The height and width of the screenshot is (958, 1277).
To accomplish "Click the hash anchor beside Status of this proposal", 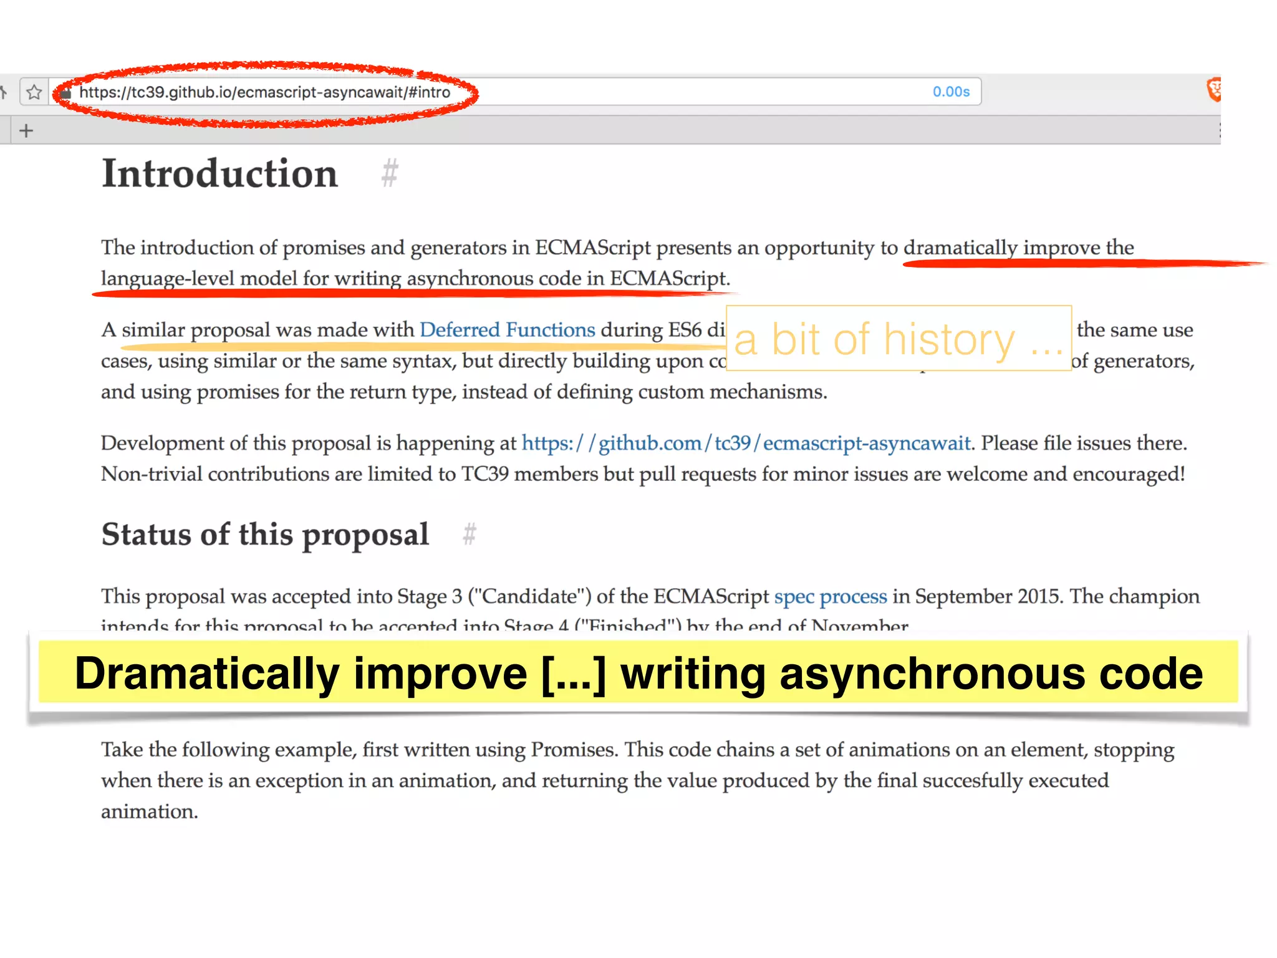I will [470, 534].
